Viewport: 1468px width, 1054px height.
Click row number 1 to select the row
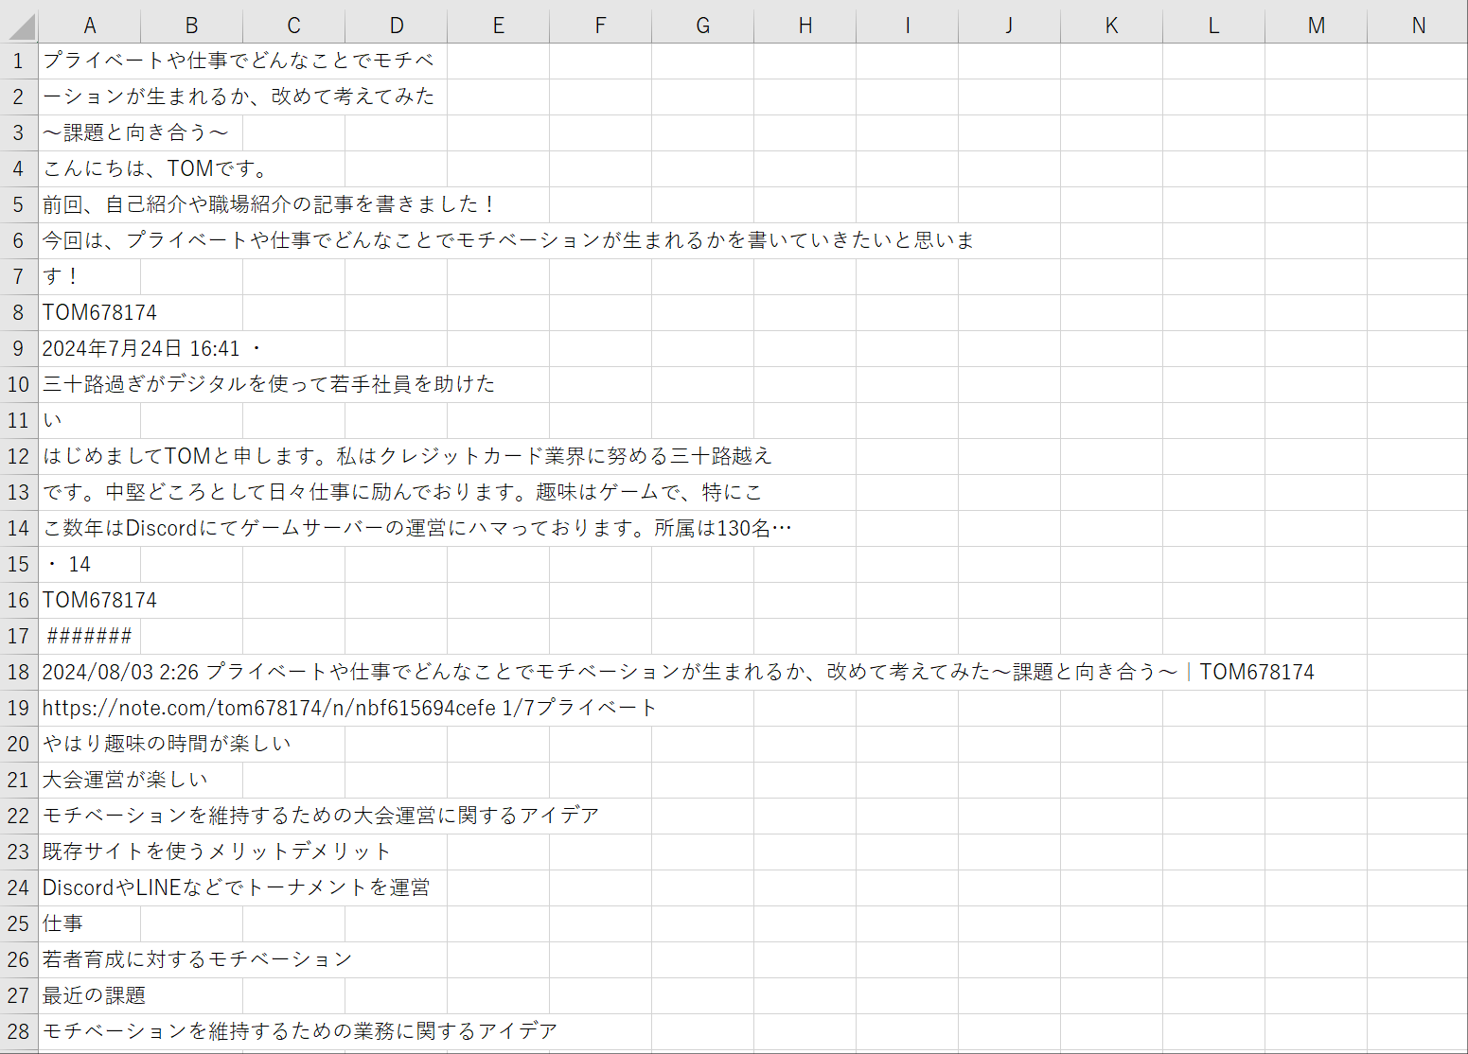[x=18, y=60]
